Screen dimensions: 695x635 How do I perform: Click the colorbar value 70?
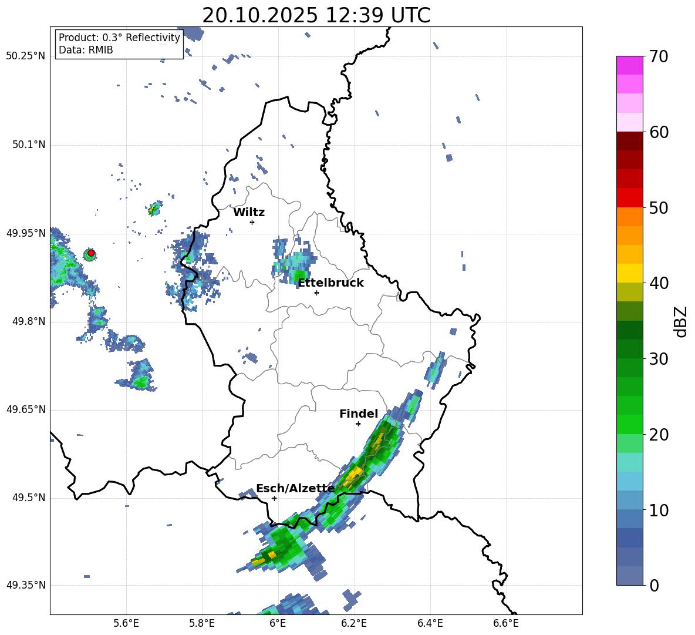coord(659,57)
